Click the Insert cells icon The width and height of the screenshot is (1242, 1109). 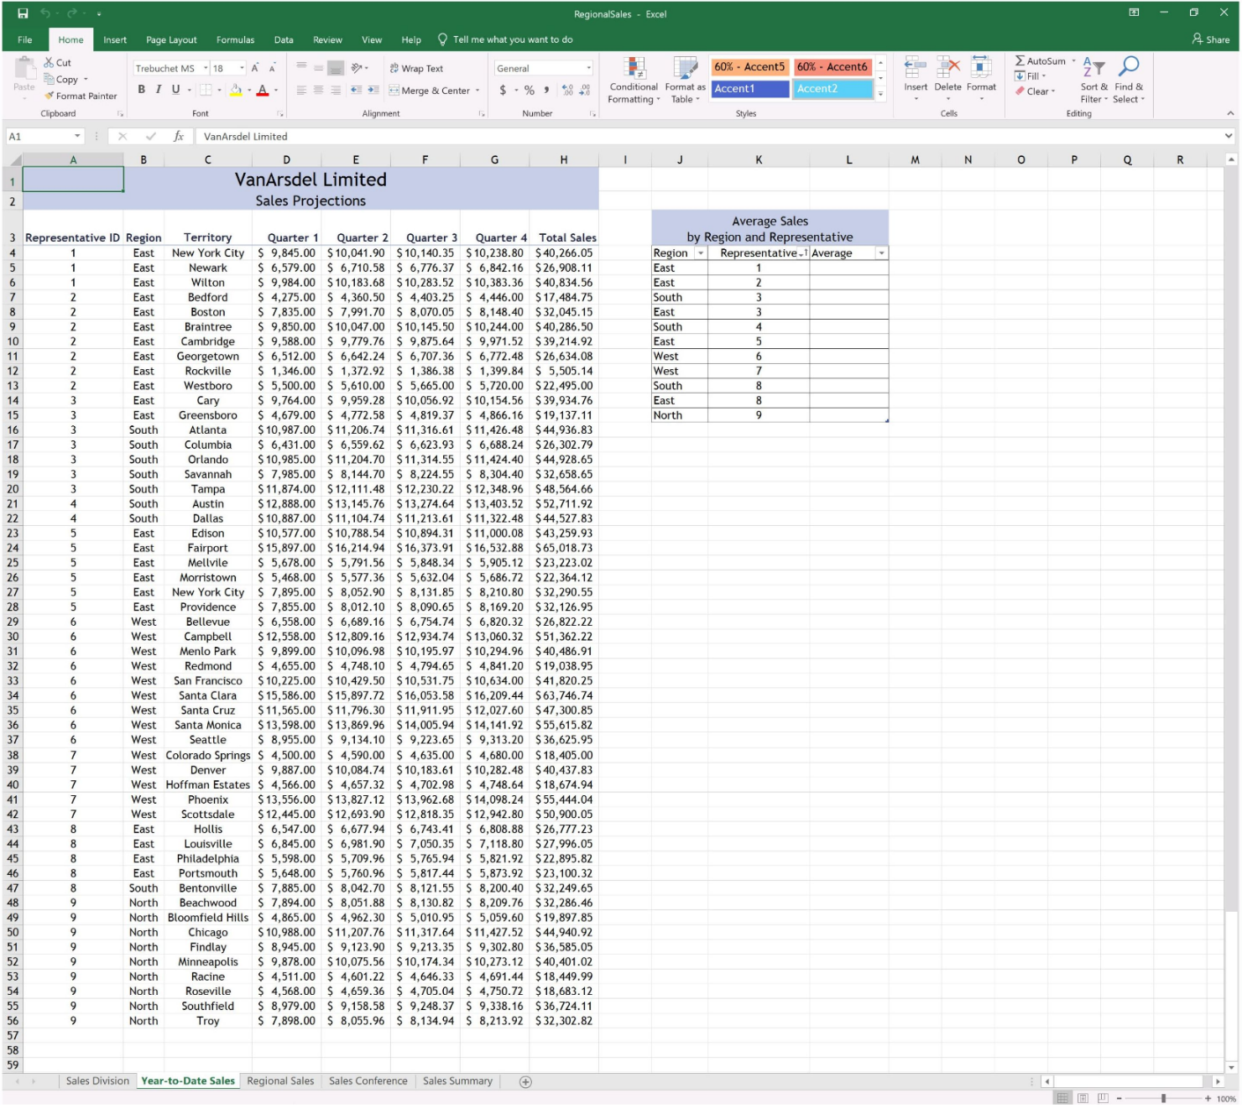point(916,67)
